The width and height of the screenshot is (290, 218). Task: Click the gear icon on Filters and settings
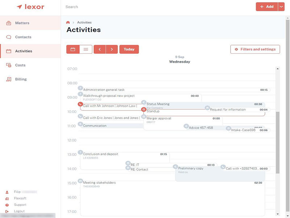pyautogui.click(x=237, y=49)
